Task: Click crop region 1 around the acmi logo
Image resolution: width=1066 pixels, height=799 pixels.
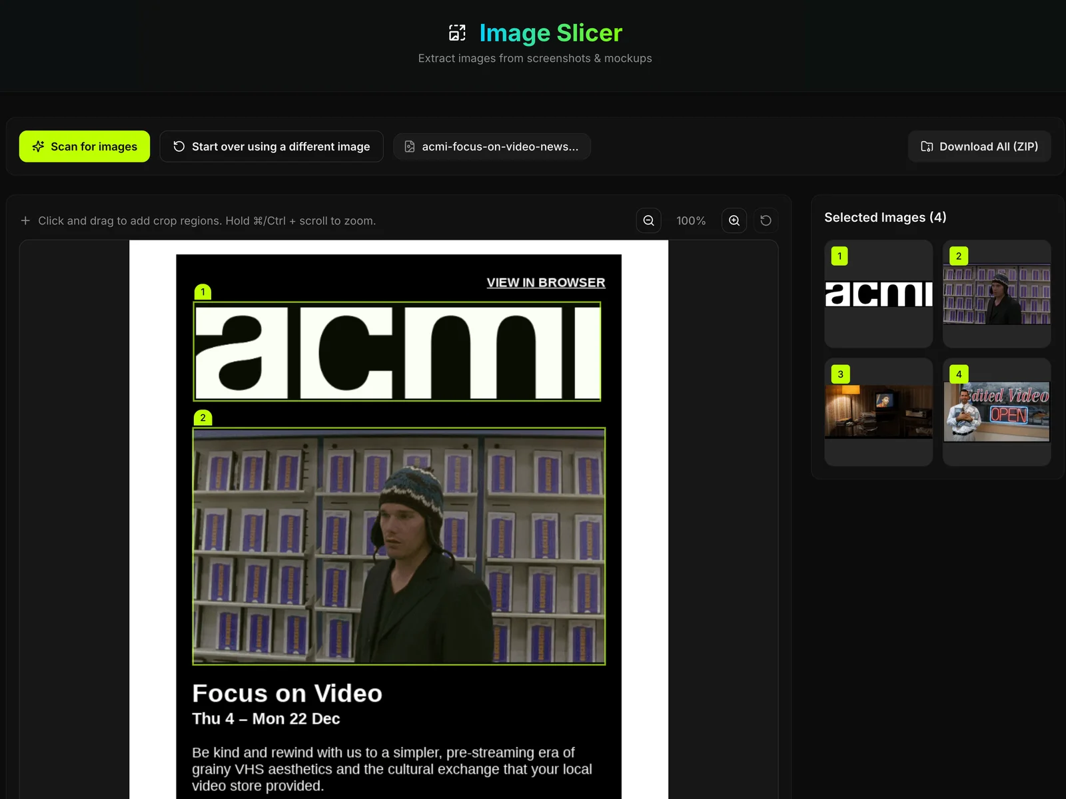Action: tap(397, 352)
